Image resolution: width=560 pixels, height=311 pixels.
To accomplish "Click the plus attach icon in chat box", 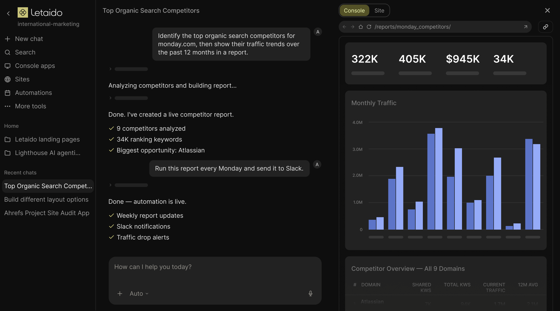I will [120, 293].
